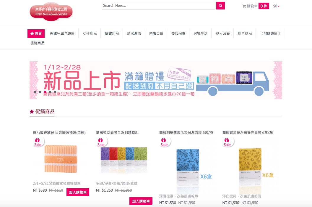Expand the $0 cart total dropdown
Image resolution: width=312 pixels, height=207 pixels.
tap(276, 6)
